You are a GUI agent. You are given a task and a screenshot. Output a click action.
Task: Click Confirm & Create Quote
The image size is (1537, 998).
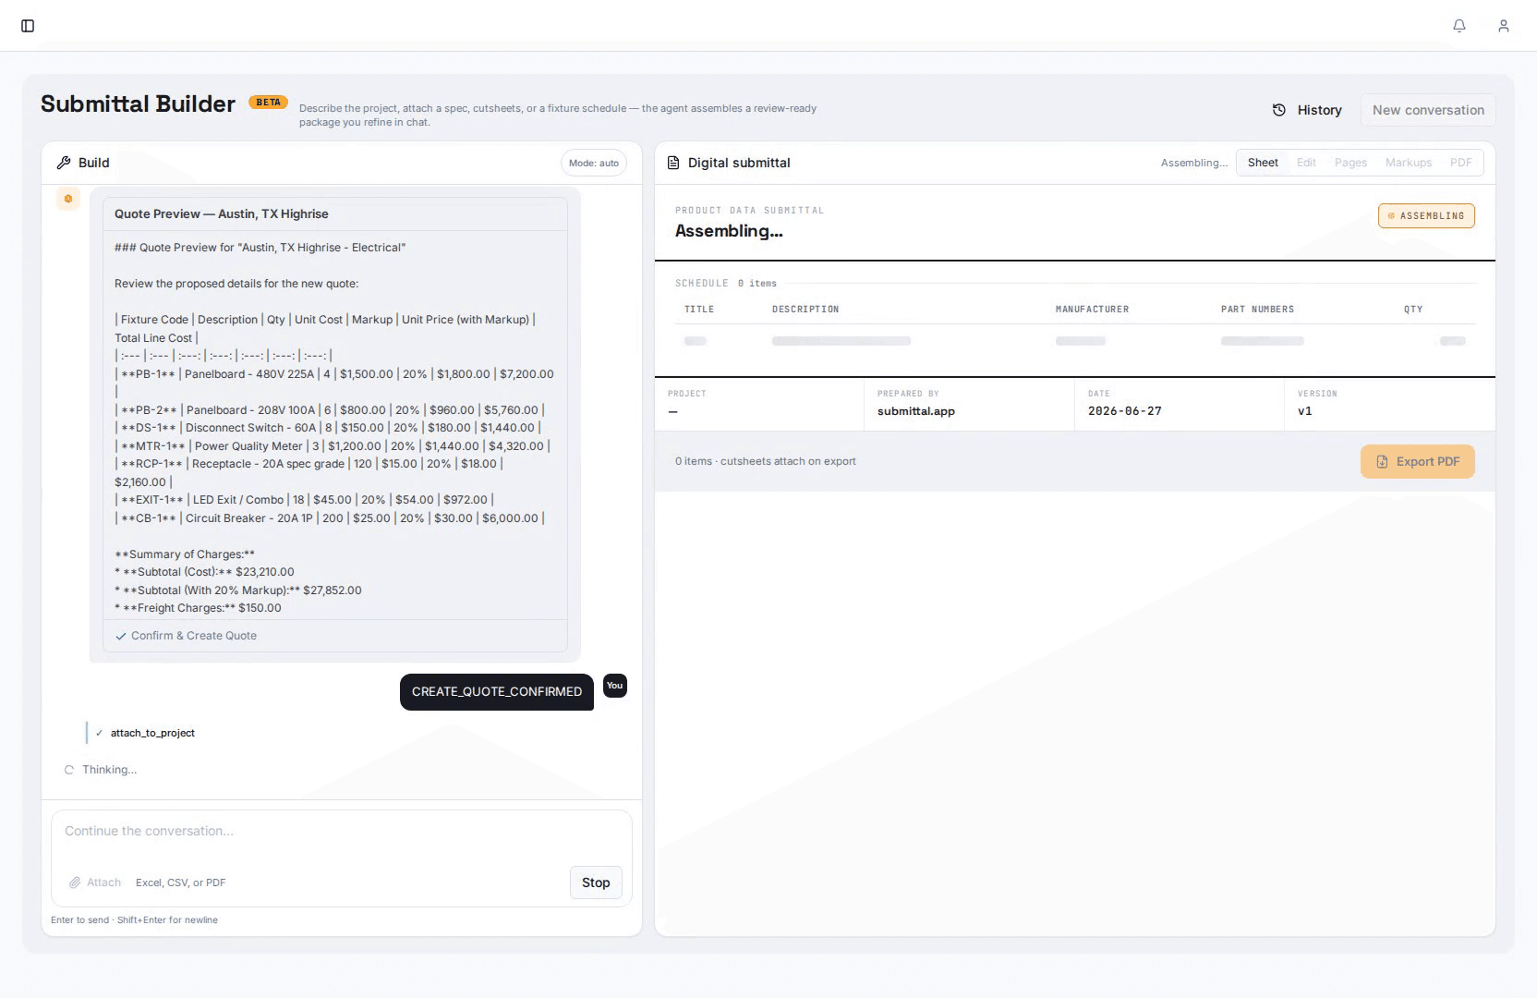[x=187, y=636]
